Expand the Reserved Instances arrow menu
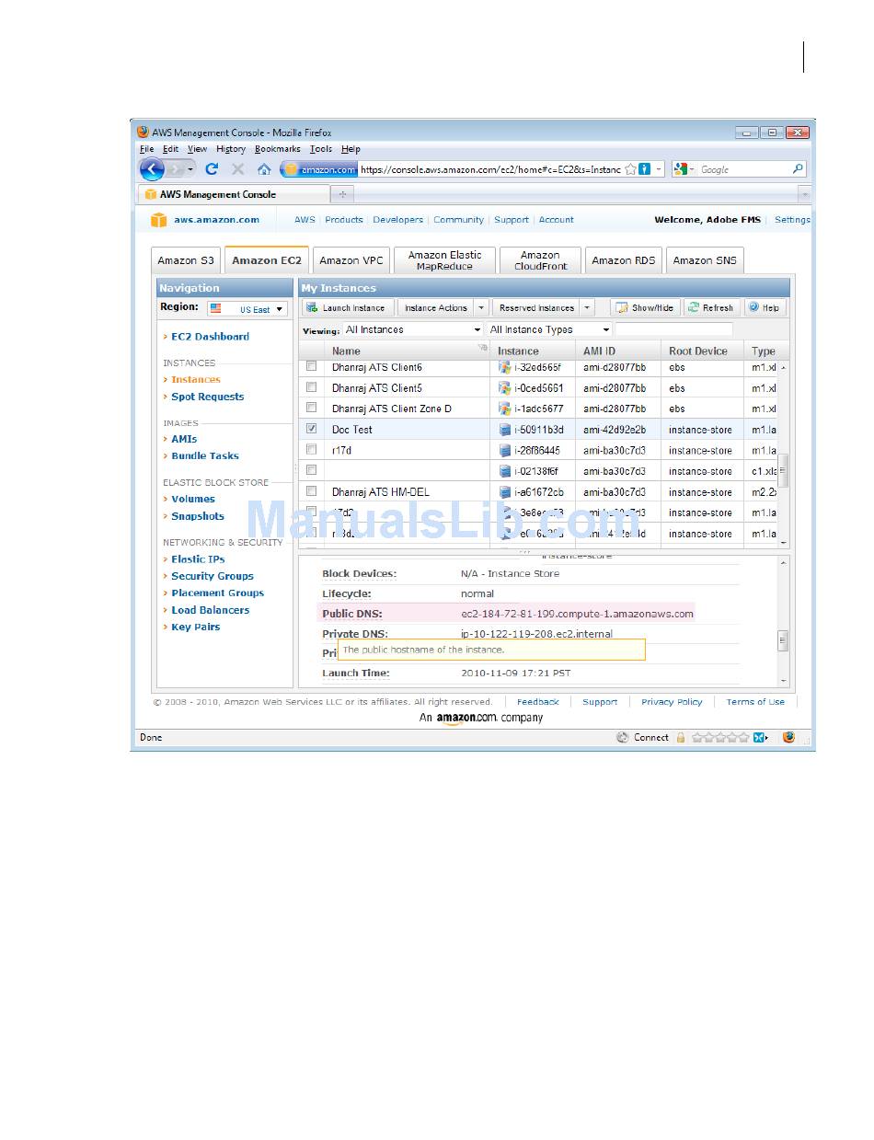This screenshot has width=874, height=1140. click(x=587, y=308)
